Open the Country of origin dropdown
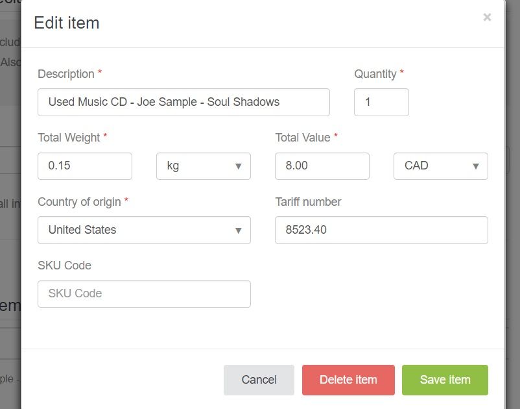 [144, 230]
